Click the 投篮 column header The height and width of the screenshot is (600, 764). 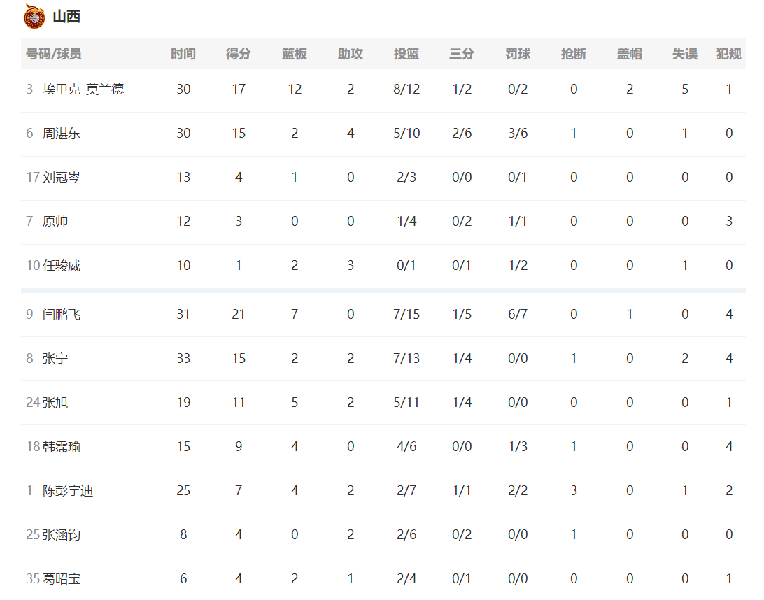click(406, 54)
